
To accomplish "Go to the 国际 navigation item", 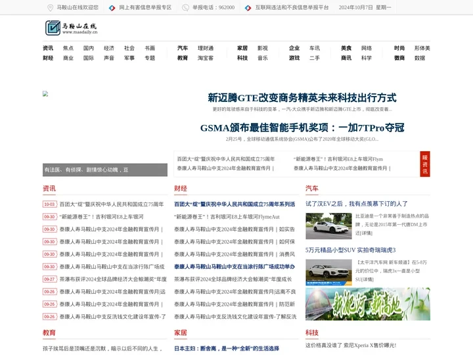I will [89, 58].
